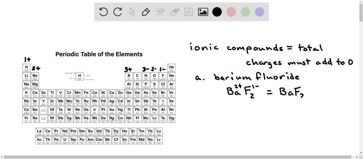Click the Redo arrow in the toolbar

(x=118, y=12)
